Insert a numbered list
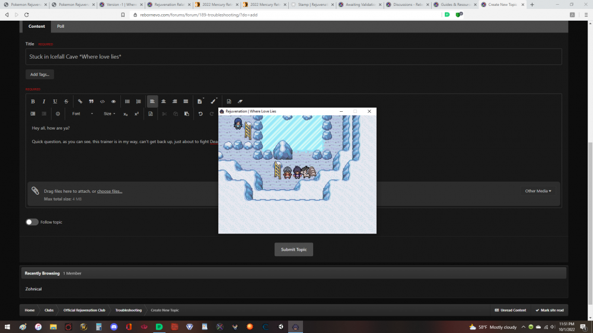Screen dimensions: 593x333 [x=138, y=102]
